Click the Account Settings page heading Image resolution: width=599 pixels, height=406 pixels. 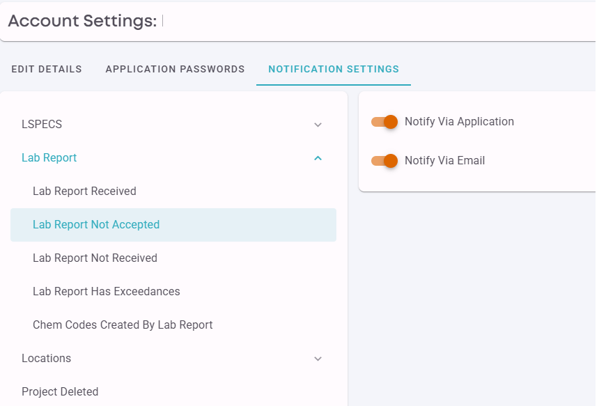tap(82, 21)
